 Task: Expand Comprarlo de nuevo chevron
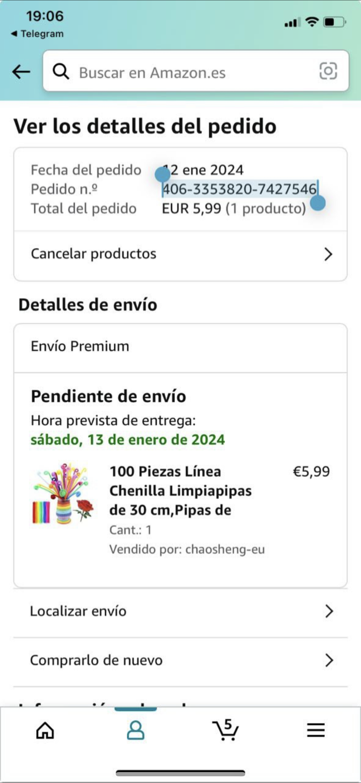coord(329,661)
